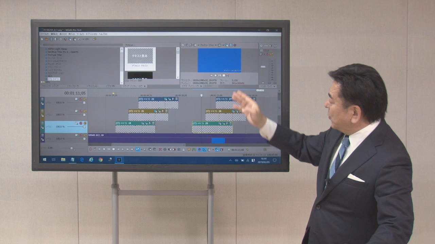
Task: Expand the OFX folder in the generator tree
Action: pyautogui.click(x=42, y=82)
